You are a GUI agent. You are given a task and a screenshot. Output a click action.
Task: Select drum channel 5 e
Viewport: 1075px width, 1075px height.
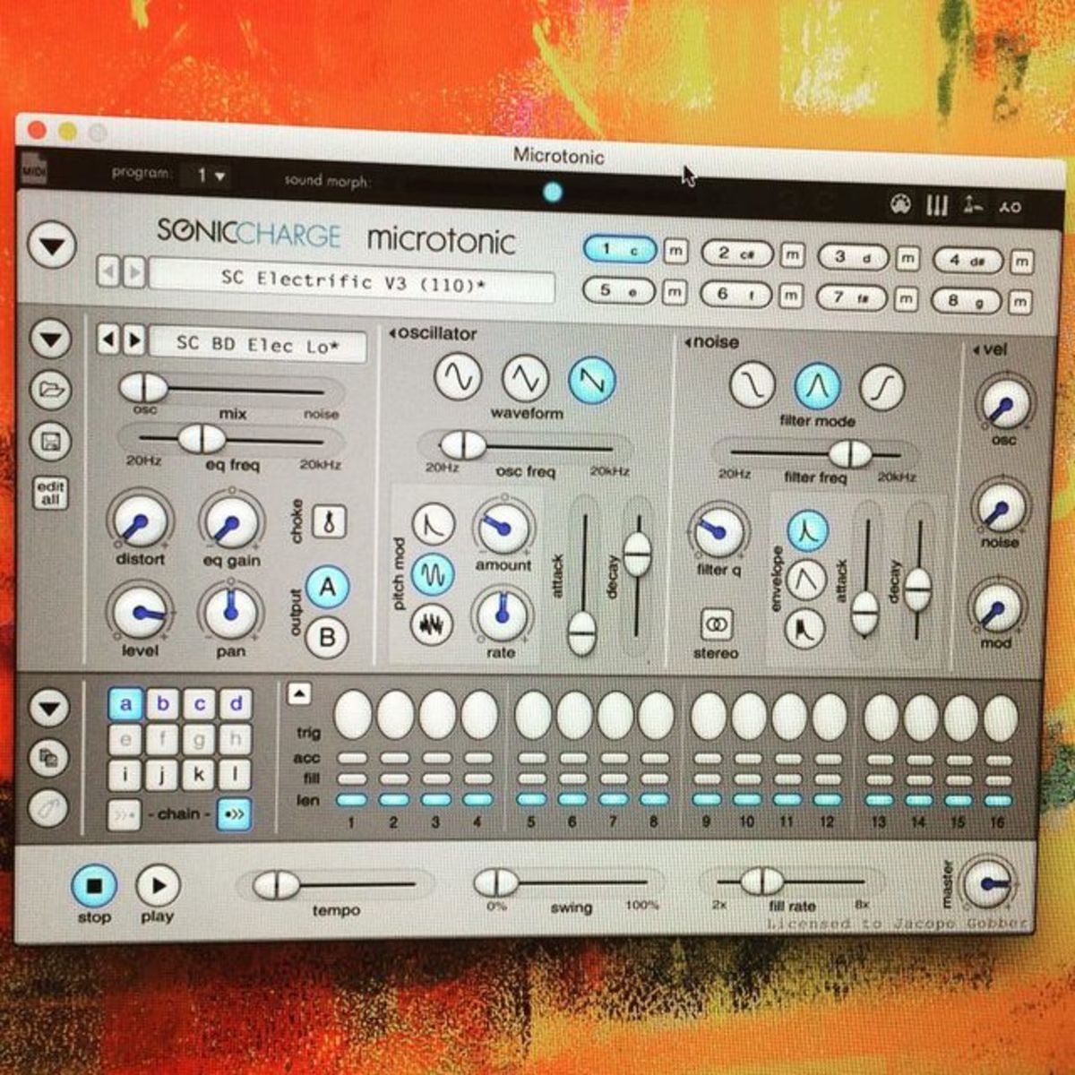coord(620,290)
